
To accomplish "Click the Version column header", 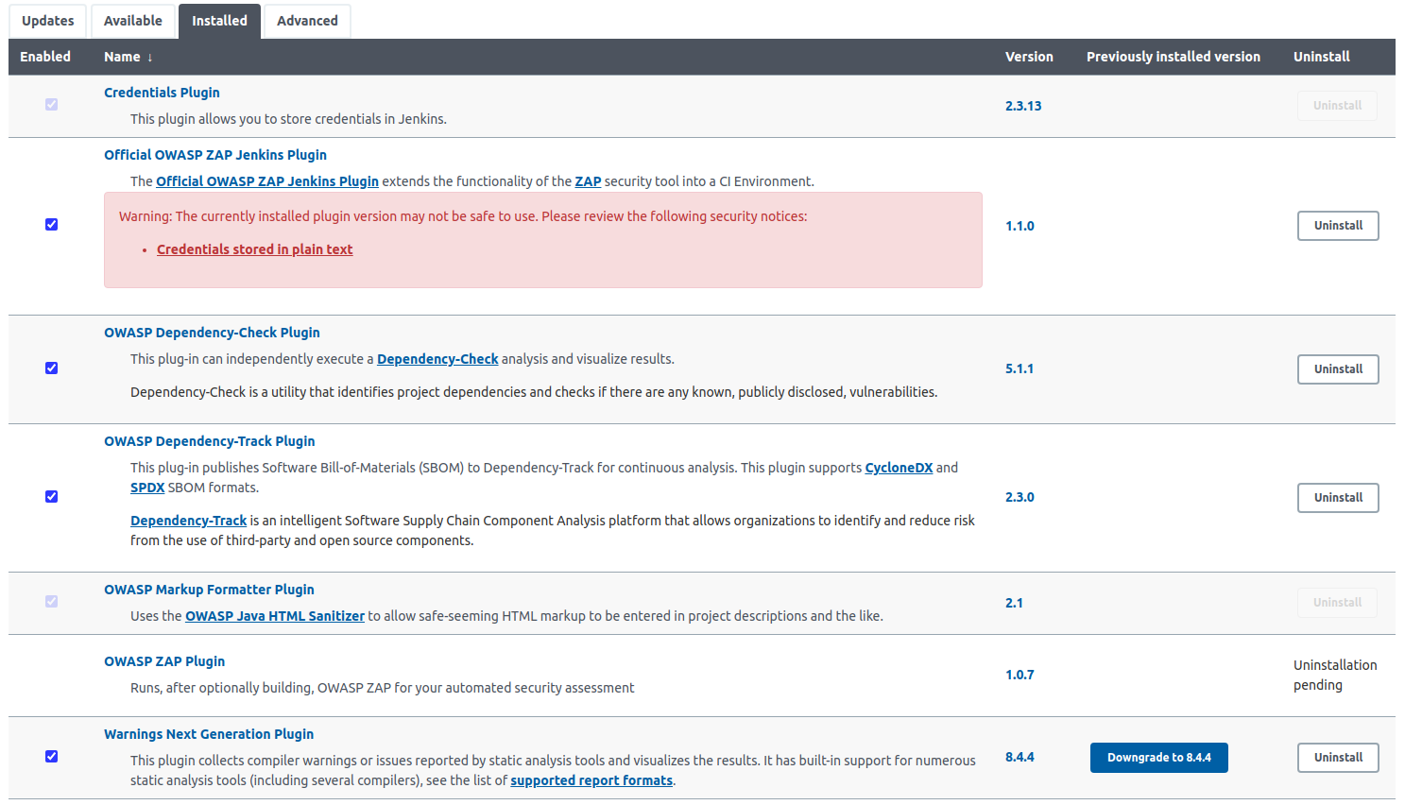I will 1029,57.
